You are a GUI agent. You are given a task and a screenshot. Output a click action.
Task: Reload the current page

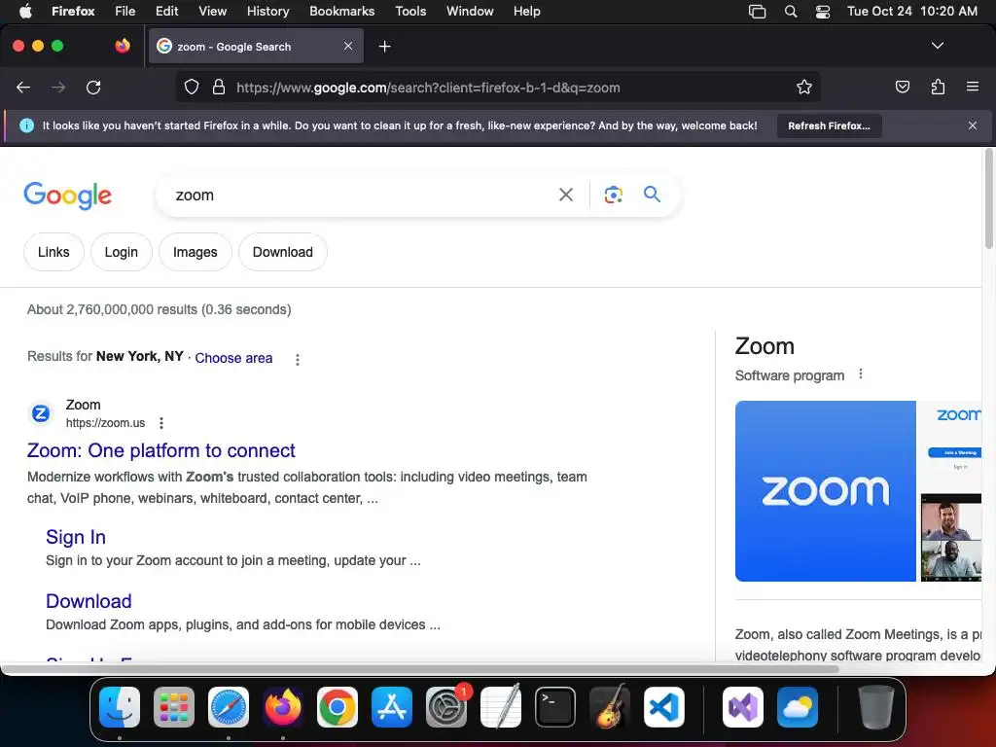(93, 87)
